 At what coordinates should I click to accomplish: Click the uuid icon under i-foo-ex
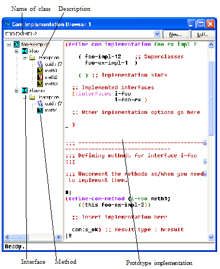40,104
